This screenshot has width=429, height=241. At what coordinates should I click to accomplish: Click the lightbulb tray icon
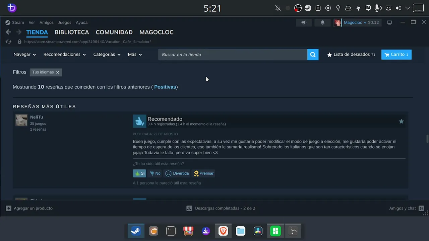338,8
